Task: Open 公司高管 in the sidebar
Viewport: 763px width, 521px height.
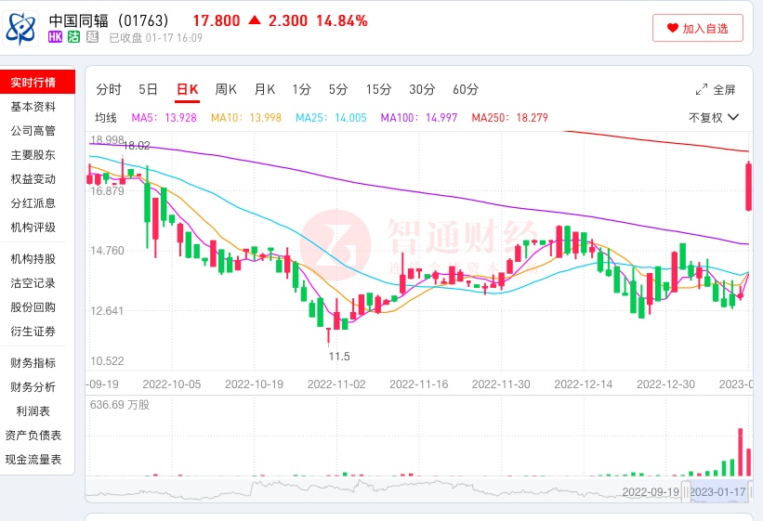Action: (x=33, y=131)
